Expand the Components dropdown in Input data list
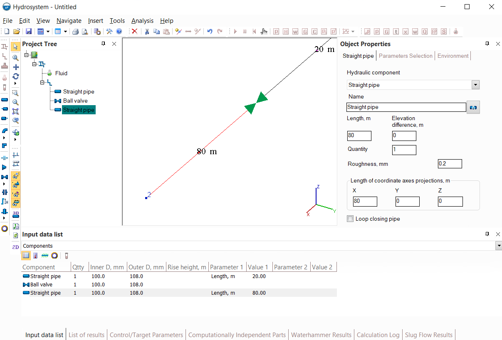 tap(498, 246)
